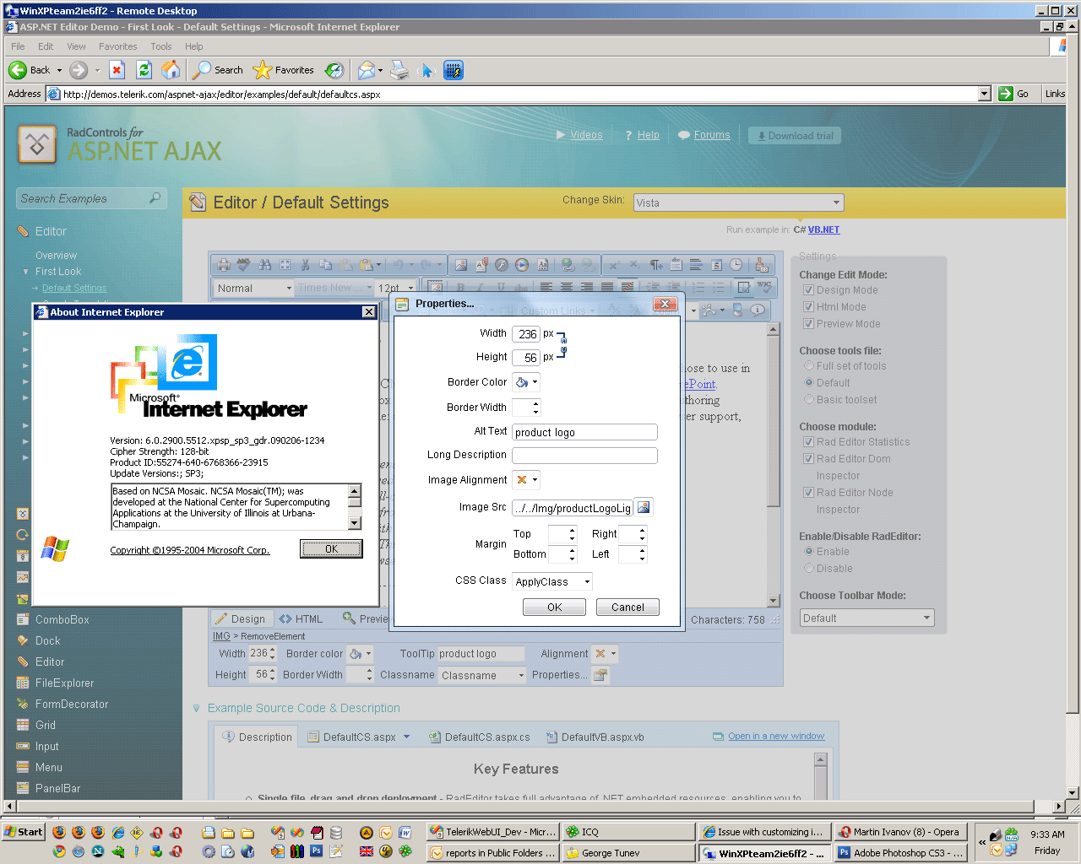
Task: Switch to the HTML editor tab
Action: pos(301,618)
